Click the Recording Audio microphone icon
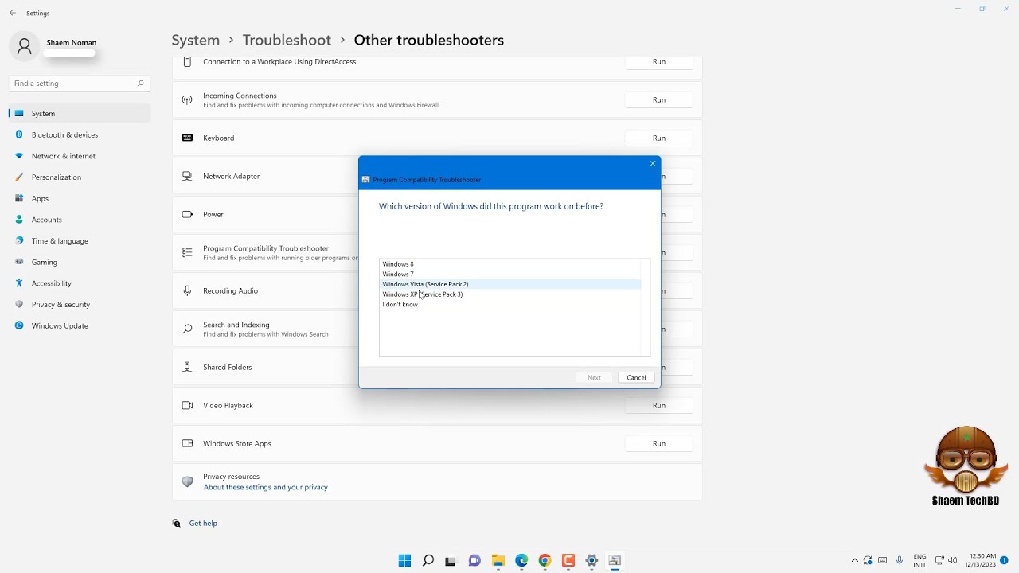The width and height of the screenshot is (1019, 573). 187,290
